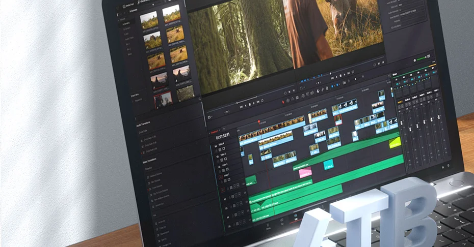Select the yellow-green clip at timeline right
This screenshot has width=474, height=247.
[394, 143]
